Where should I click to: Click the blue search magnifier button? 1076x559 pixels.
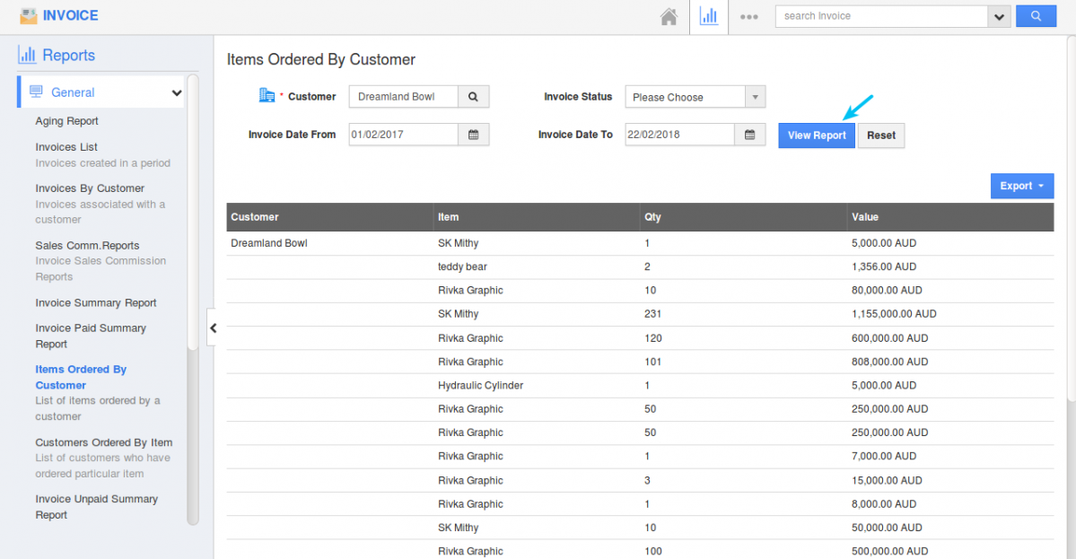click(1036, 16)
